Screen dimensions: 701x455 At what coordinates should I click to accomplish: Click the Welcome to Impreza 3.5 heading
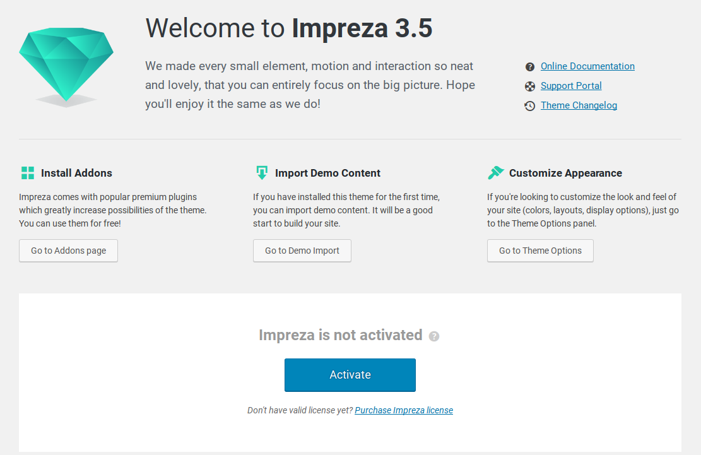coord(288,28)
